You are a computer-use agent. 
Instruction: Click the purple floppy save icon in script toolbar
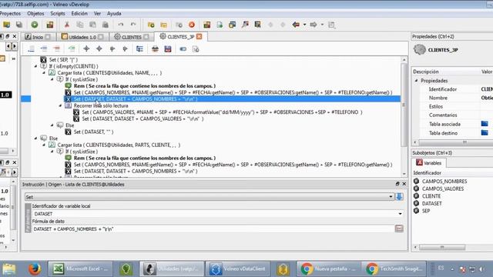(168, 49)
